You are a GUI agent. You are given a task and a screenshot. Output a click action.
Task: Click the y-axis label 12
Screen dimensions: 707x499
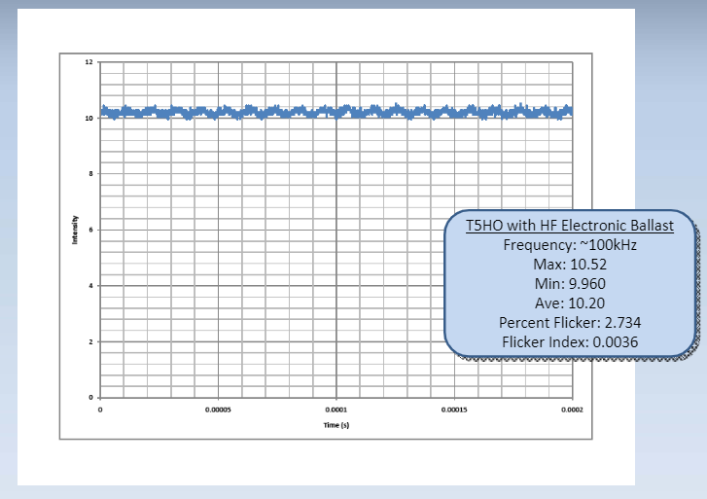(89, 62)
